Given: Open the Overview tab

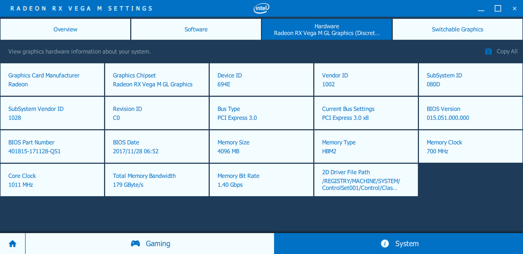Looking at the screenshot, I should tap(65, 29).
